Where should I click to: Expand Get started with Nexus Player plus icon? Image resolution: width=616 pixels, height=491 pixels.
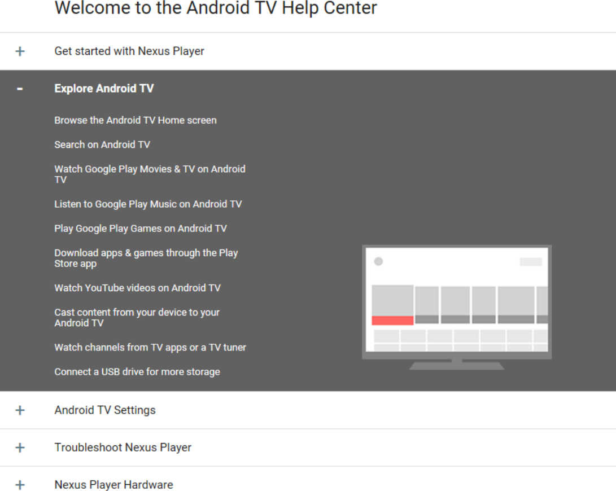[x=20, y=51]
